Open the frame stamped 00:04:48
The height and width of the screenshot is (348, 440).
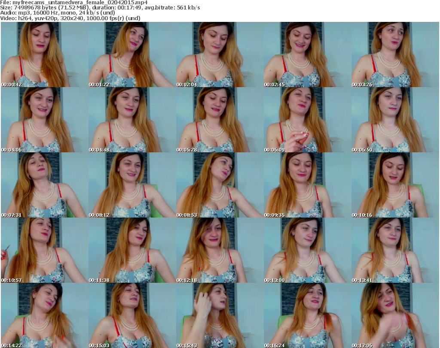(x=132, y=120)
